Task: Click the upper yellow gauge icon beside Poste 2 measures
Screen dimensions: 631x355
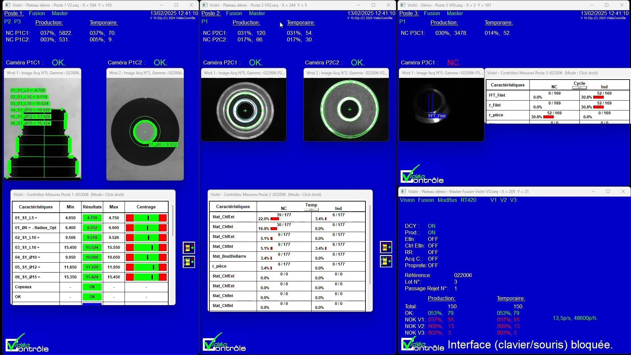Action: click(386, 247)
